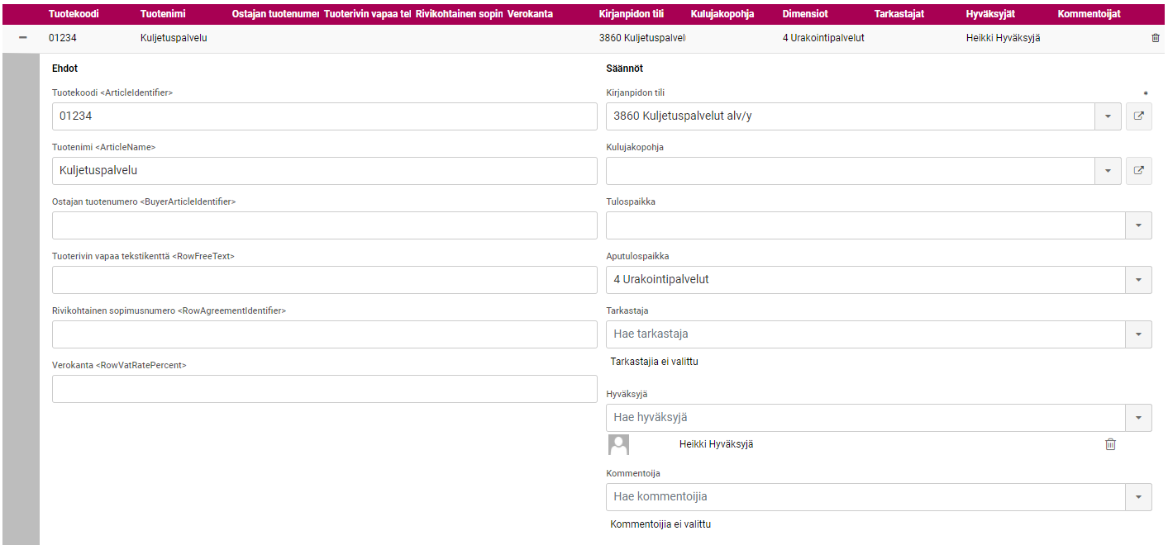Click the Hyväksyjät column header

(x=990, y=14)
